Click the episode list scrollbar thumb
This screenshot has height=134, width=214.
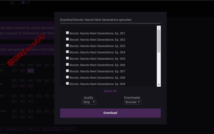point(159,41)
